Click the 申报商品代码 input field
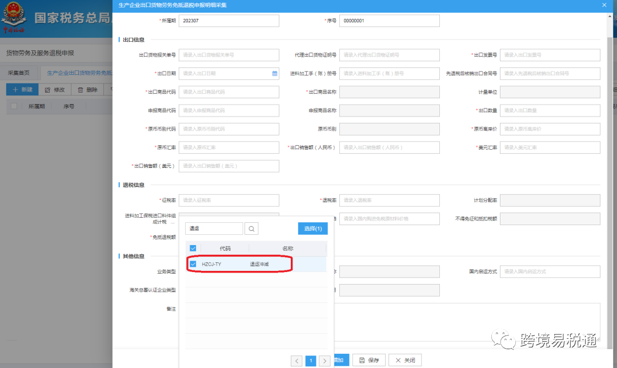This screenshot has height=368, width=617. pos(229,111)
